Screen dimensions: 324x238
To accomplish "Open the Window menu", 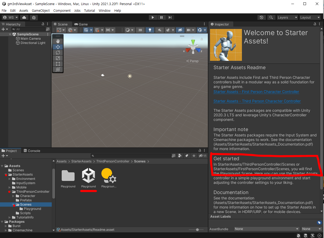I will click(x=105, y=10).
